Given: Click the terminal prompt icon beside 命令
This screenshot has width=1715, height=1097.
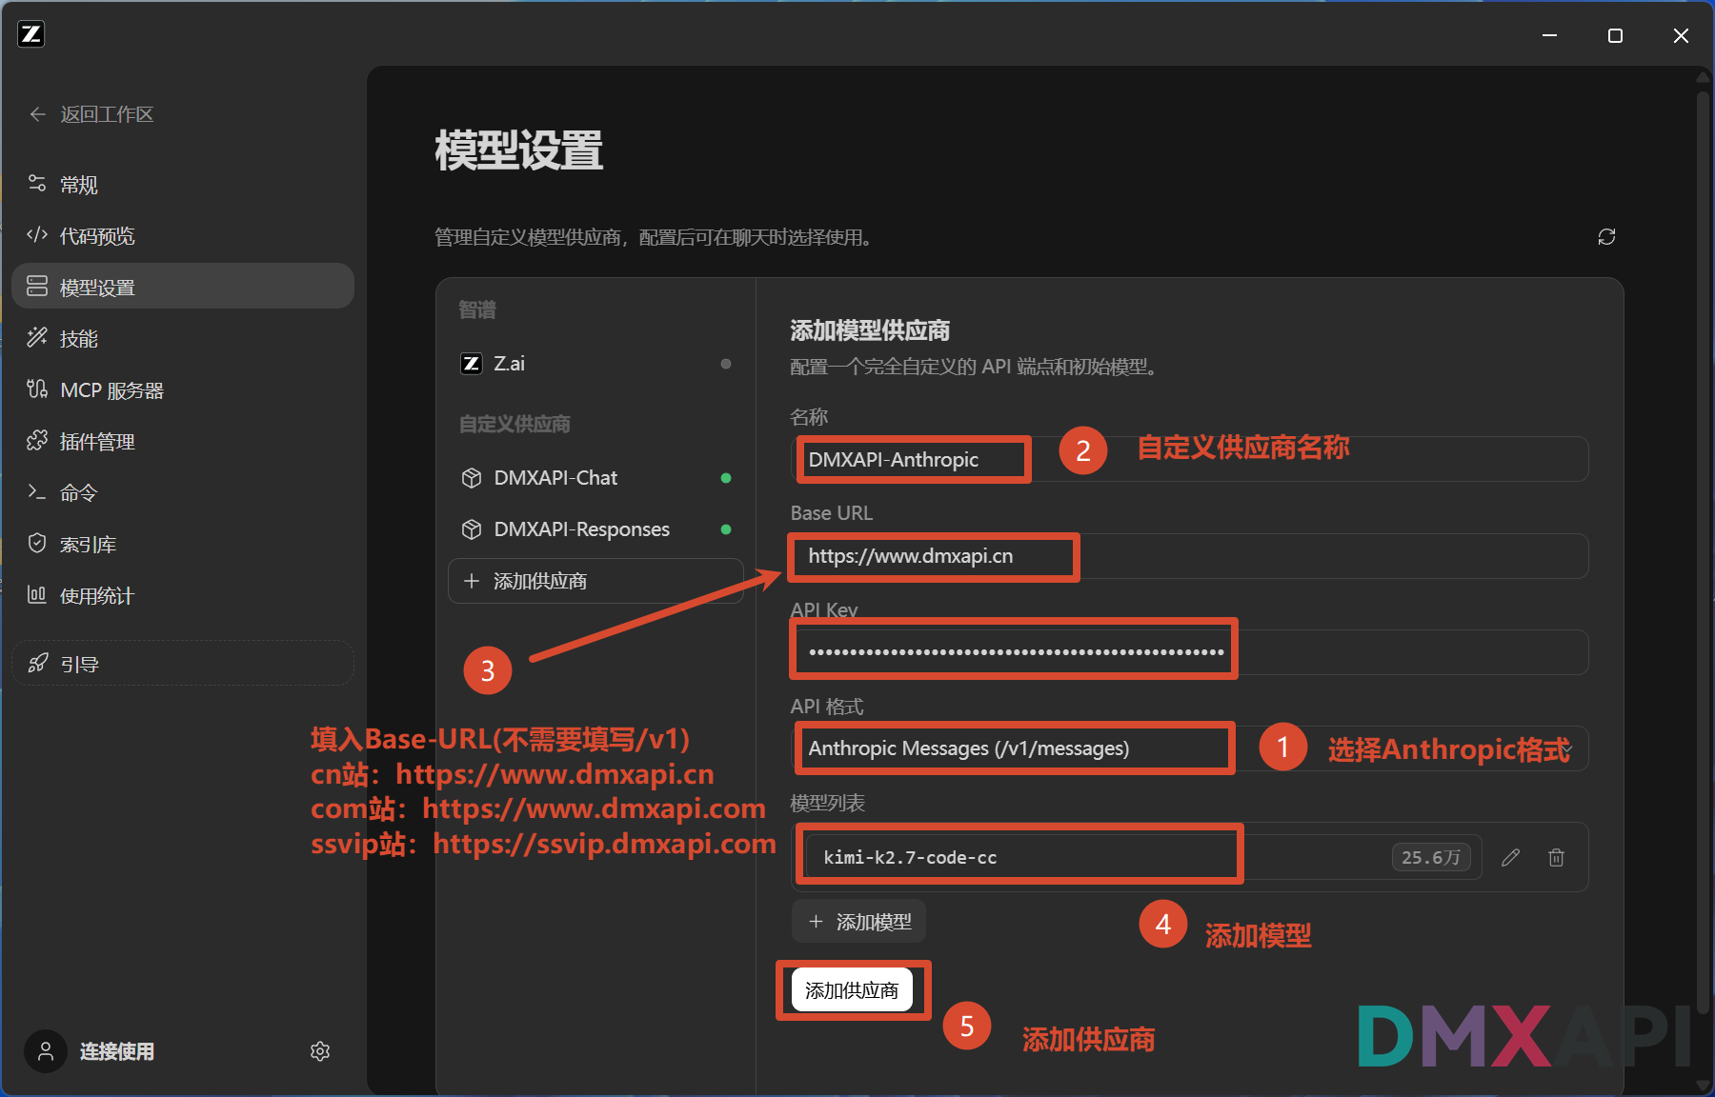Looking at the screenshot, I should (x=37, y=491).
